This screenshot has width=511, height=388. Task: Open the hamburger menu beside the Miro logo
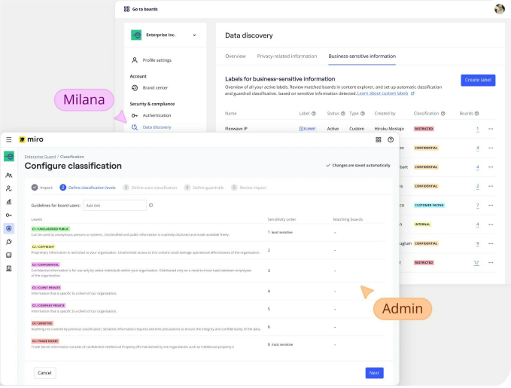point(9,139)
